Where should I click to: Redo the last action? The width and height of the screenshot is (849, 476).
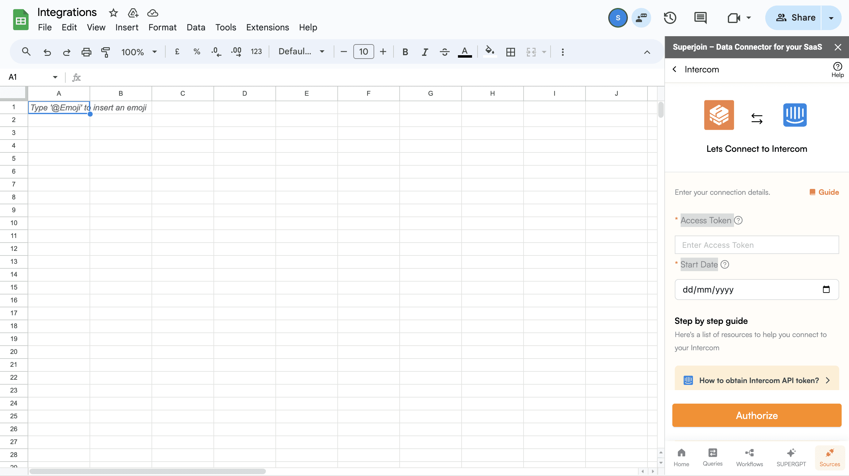coord(67,52)
